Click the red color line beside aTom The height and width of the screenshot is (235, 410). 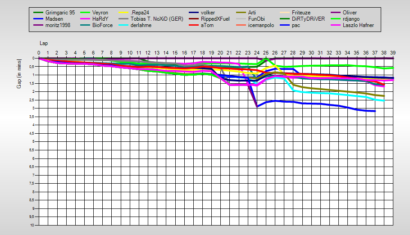tap(194, 25)
